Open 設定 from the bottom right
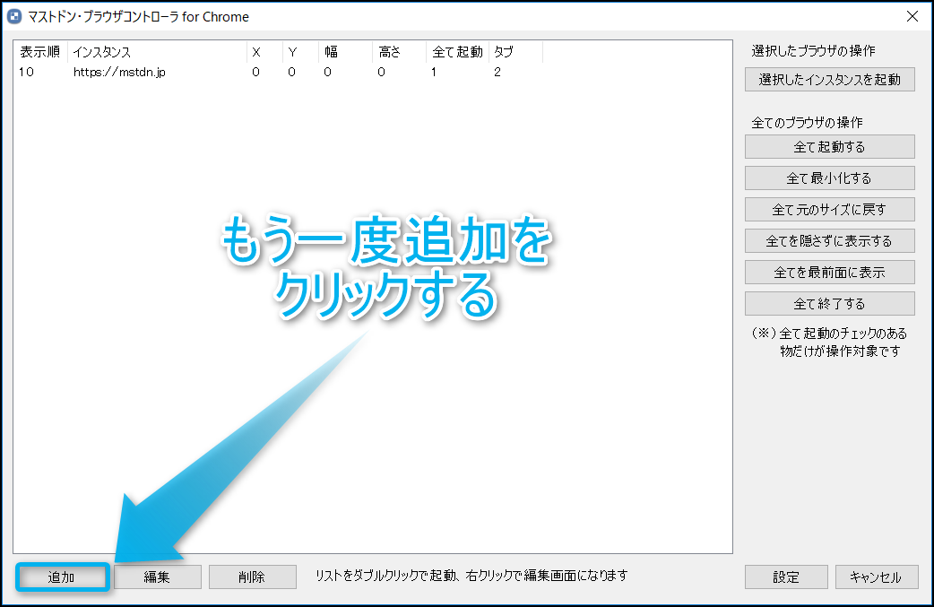Screen dimensions: 934x607 [x=785, y=577]
